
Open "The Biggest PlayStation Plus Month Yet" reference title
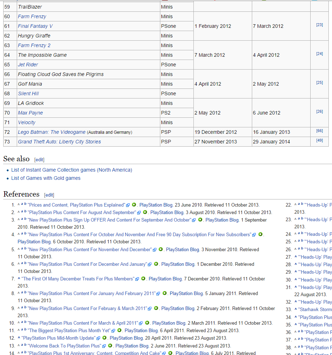click(x=69, y=331)
